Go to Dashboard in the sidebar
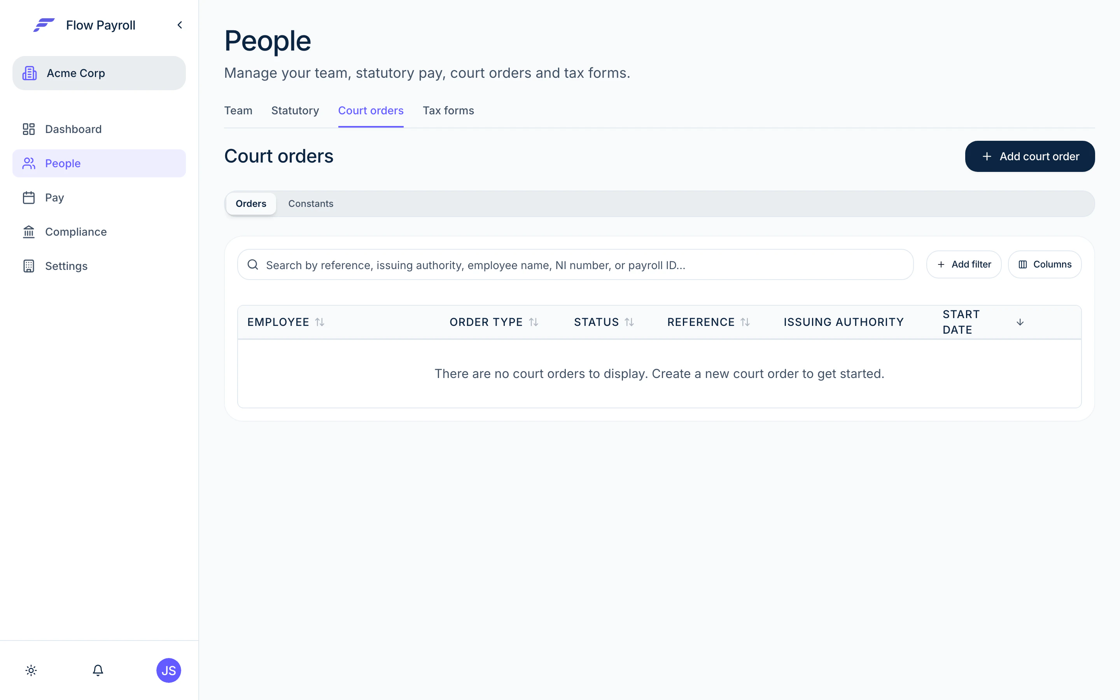The width and height of the screenshot is (1120, 700). [99, 129]
